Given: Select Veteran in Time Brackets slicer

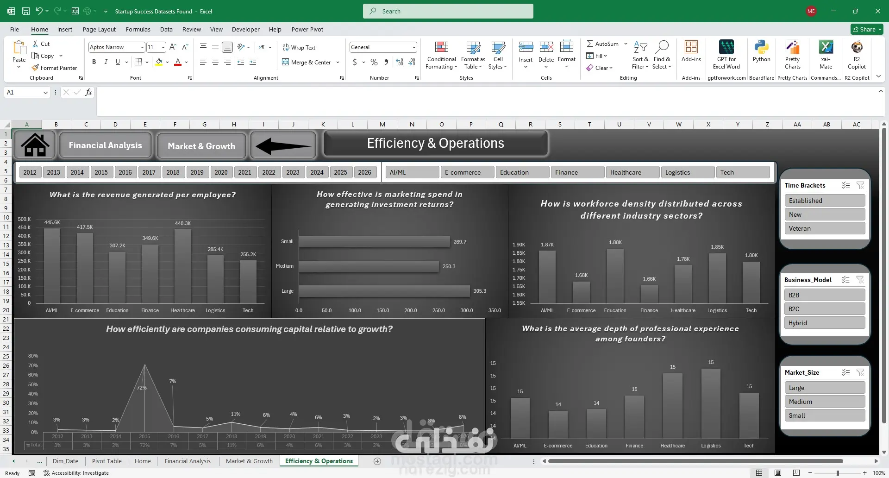Looking at the screenshot, I should click(x=825, y=228).
